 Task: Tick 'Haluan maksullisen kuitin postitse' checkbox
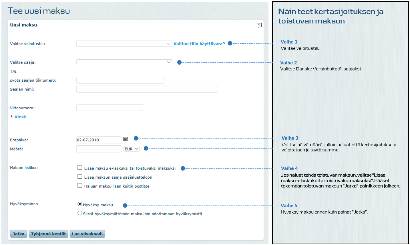(80, 185)
